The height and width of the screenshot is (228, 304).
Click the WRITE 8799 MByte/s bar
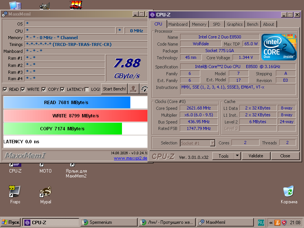click(75, 116)
